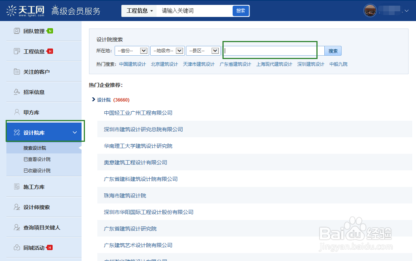Screen dimensions: 416x261
Task: Select the 已收藏设计院 submenu item
Action: (37, 170)
